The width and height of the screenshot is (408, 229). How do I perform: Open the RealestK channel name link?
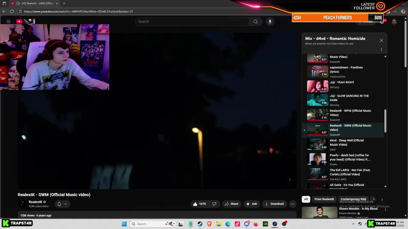tap(35, 202)
